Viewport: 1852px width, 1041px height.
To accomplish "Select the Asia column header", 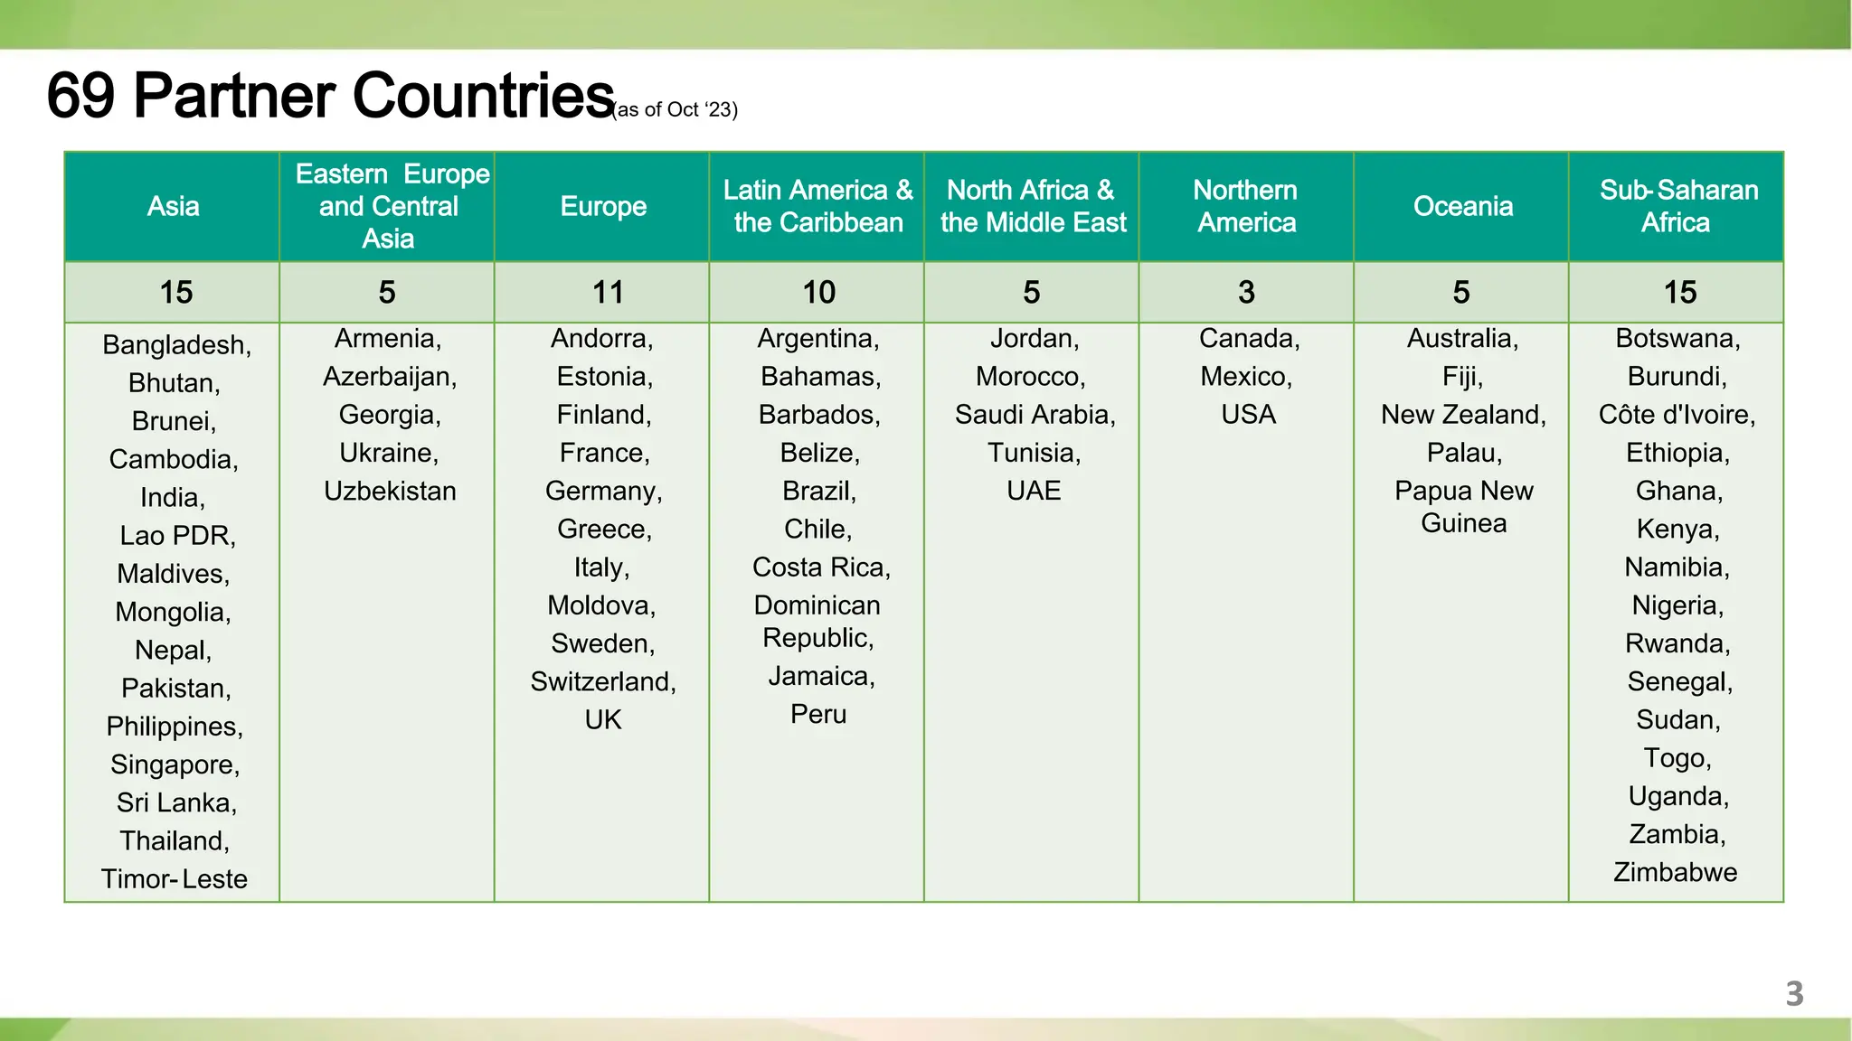I will pyautogui.click(x=173, y=207).
